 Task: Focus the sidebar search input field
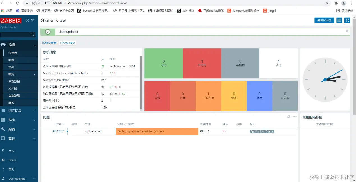(x=15, y=35)
